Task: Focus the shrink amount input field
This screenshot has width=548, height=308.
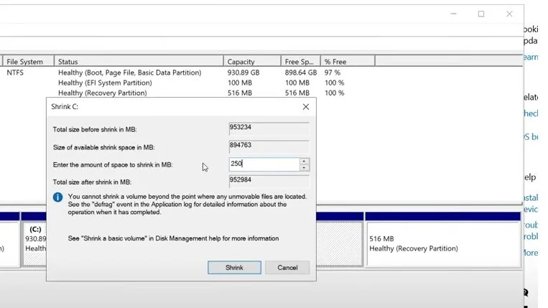Action: [x=264, y=164]
